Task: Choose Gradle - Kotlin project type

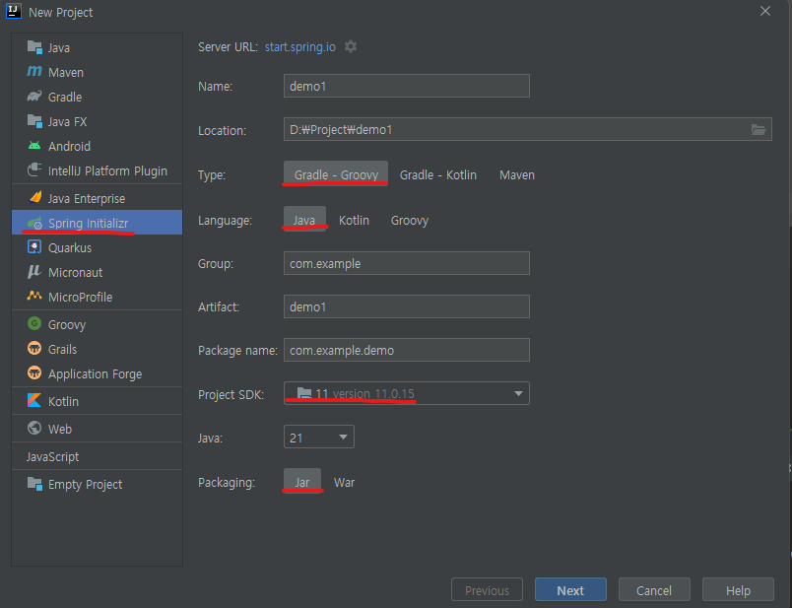Action: [x=438, y=174]
